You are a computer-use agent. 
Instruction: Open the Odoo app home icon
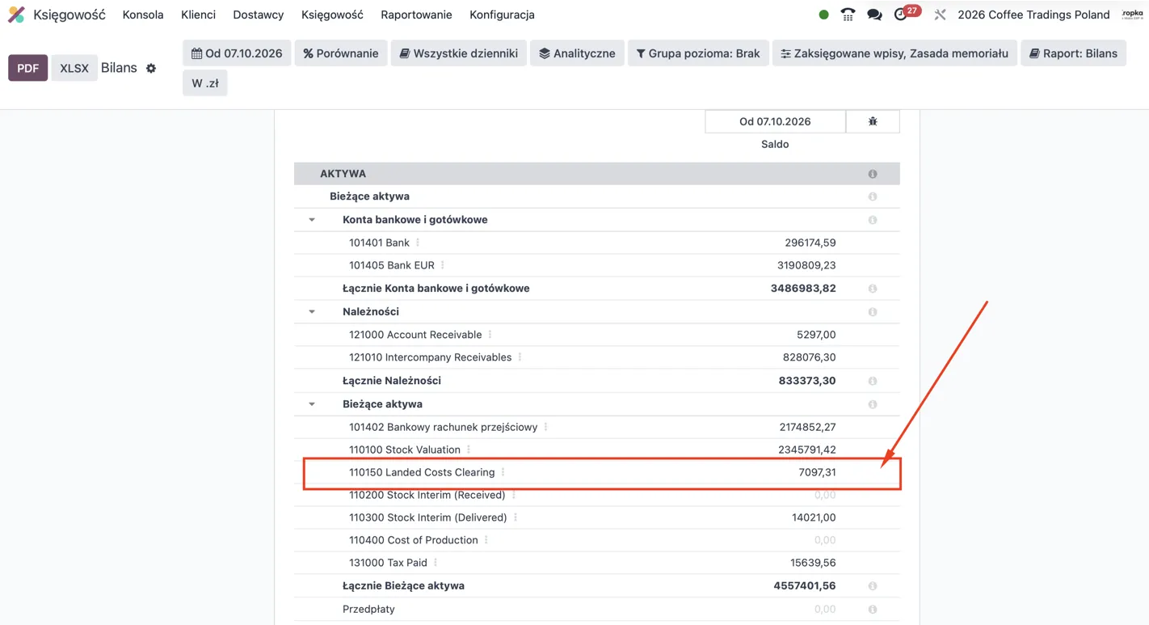[16, 15]
